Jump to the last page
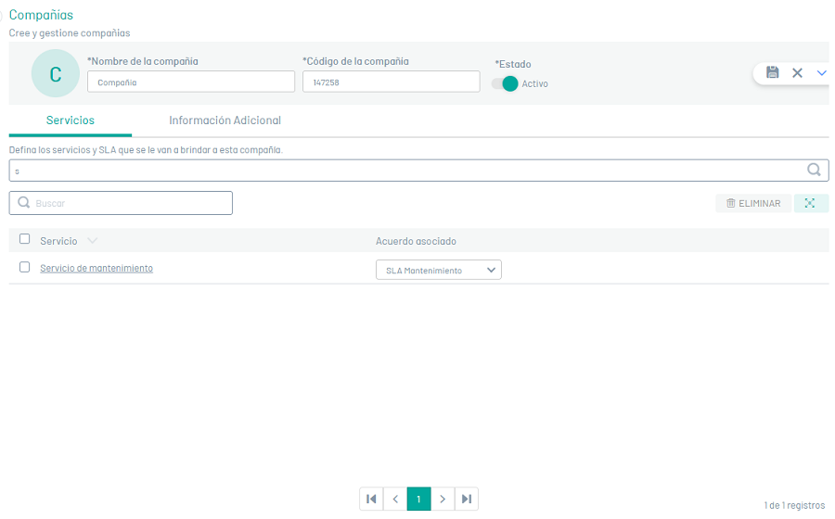 point(467,499)
